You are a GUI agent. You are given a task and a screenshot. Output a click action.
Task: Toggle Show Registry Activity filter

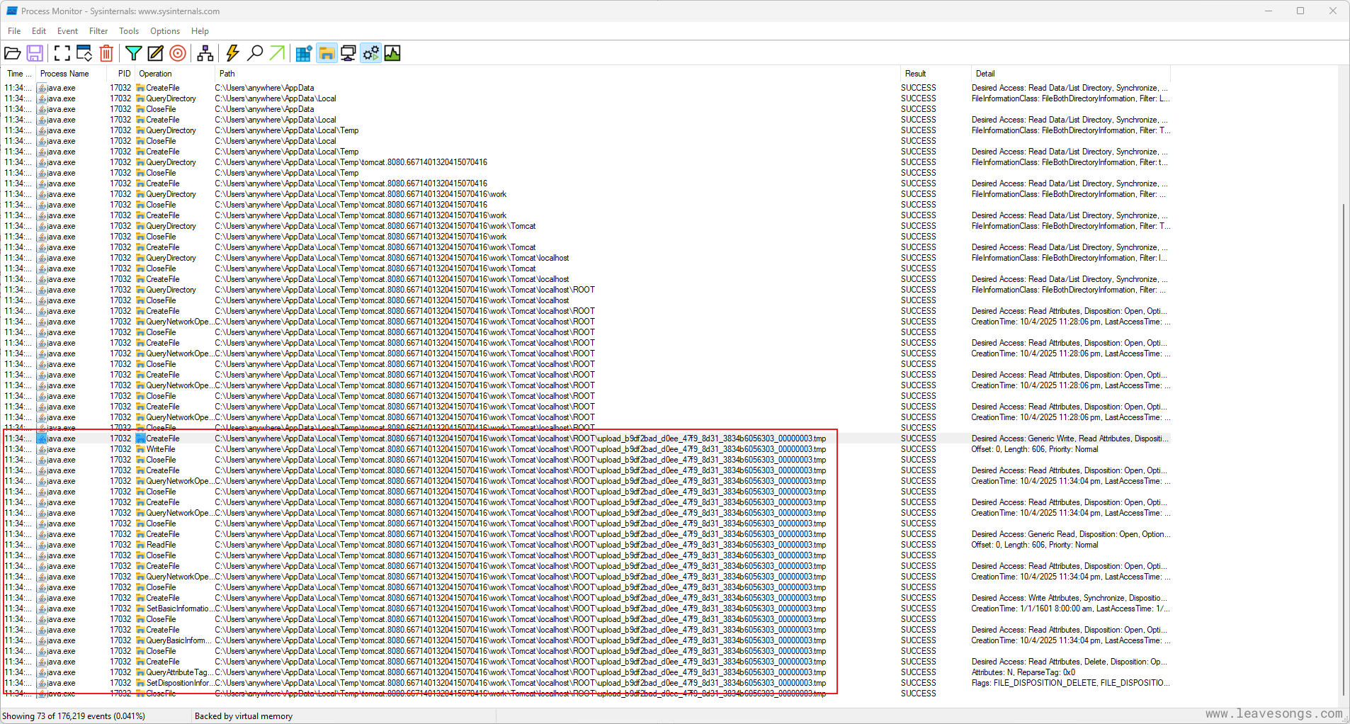click(x=304, y=53)
